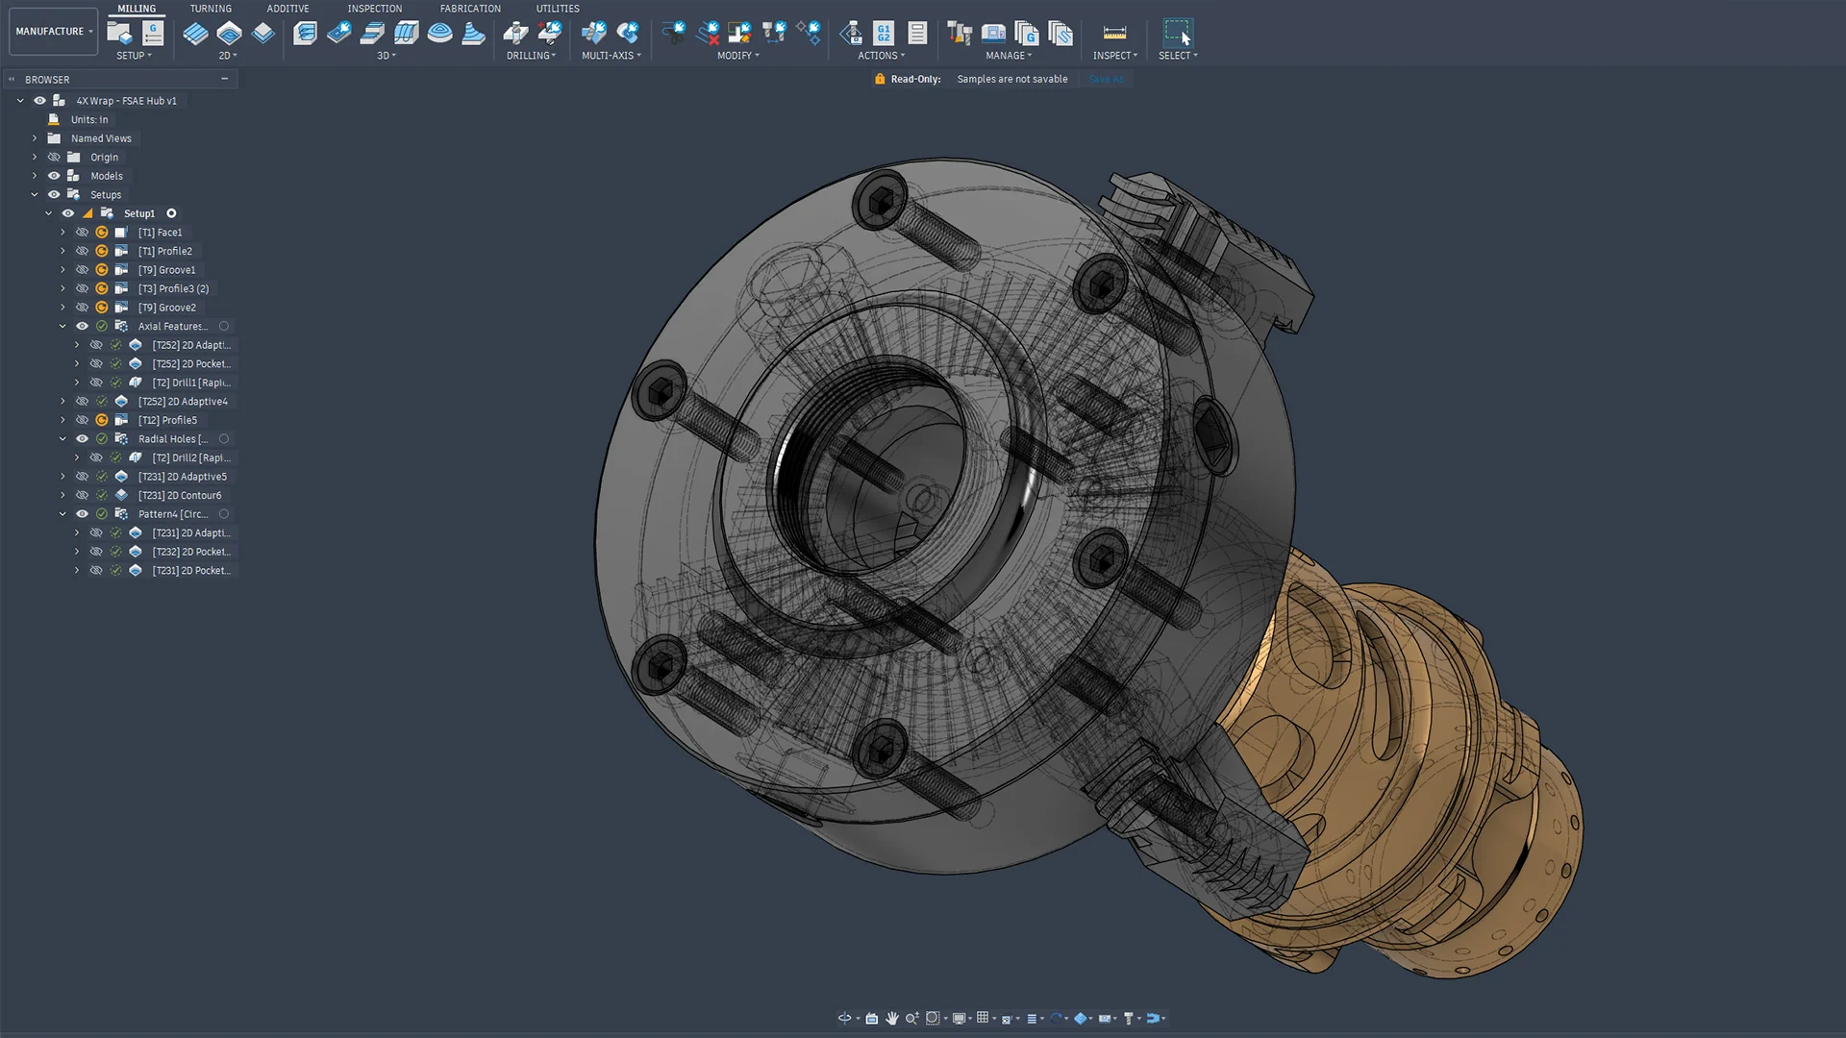Screen dimensions: 1846x1038
Task: Select the Hole Recognition icon
Action: click(x=550, y=33)
